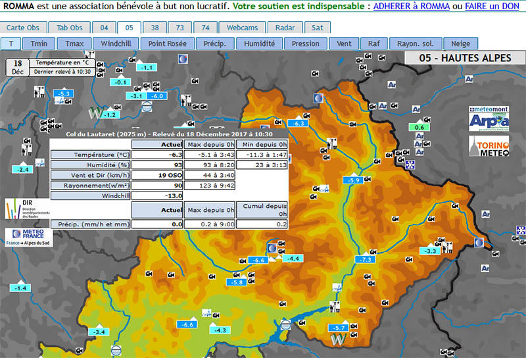The height and width of the screenshot is (358, 526).
Task: Select the -5.3 station marker
Action: coord(63,93)
